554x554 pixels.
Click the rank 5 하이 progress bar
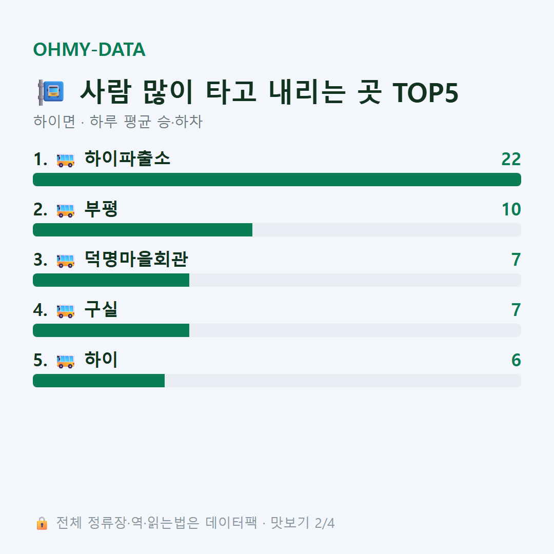click(x=277, y=381)
